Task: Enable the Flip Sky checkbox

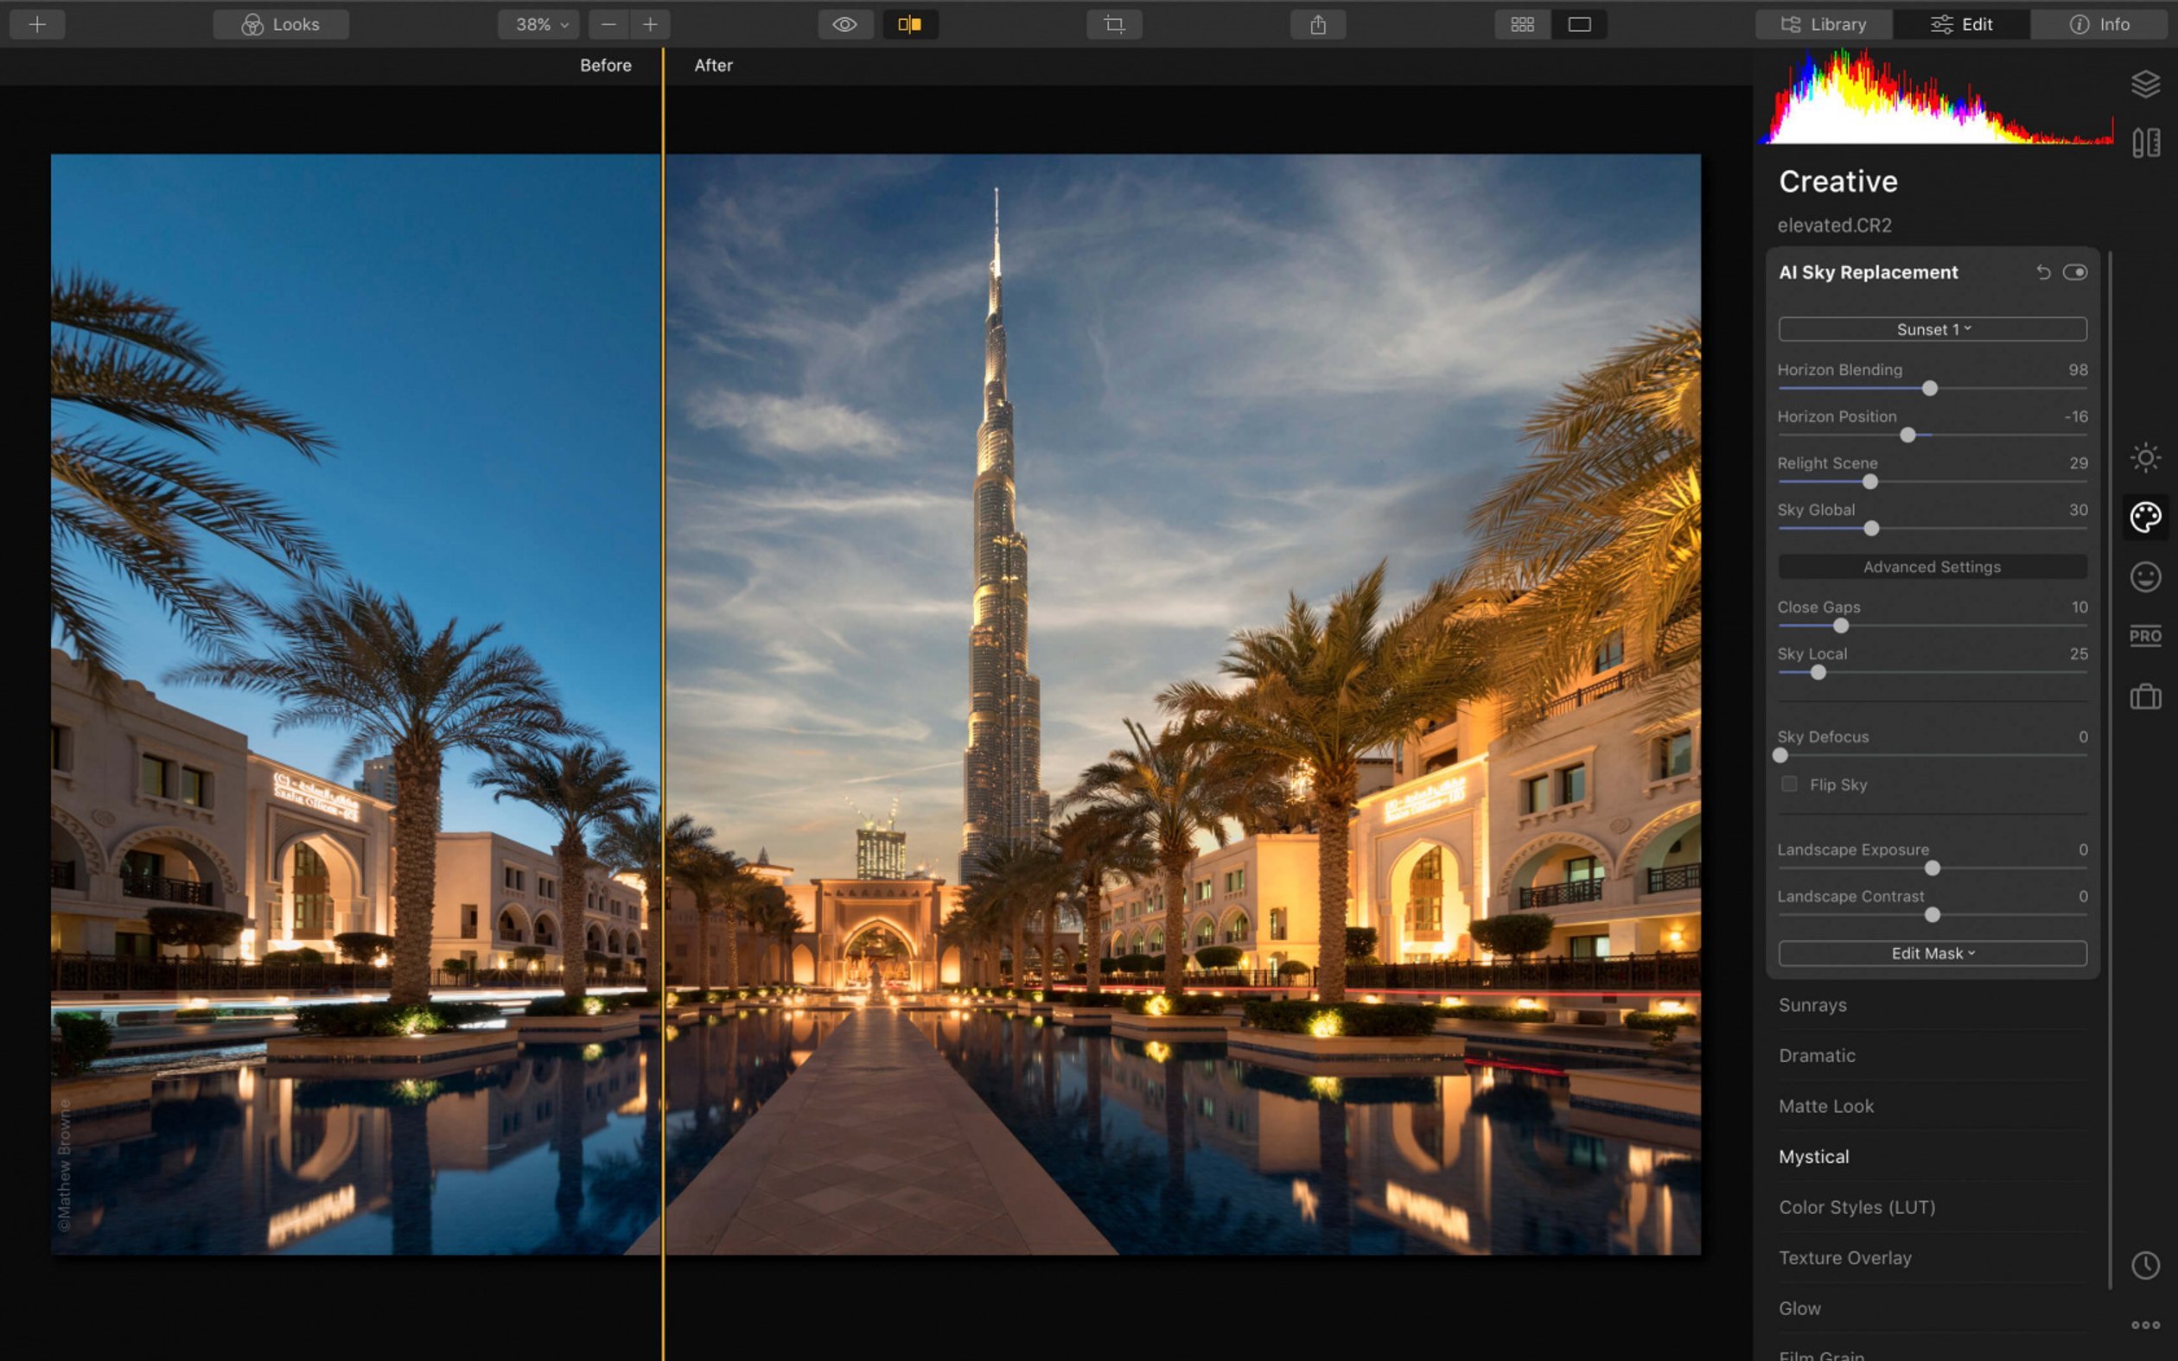Action: point(1787,784)
